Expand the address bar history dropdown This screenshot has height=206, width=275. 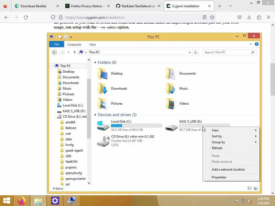(190, 52)
